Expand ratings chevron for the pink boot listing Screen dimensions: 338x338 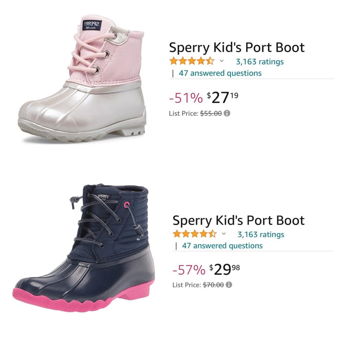(x=221, y=61)
